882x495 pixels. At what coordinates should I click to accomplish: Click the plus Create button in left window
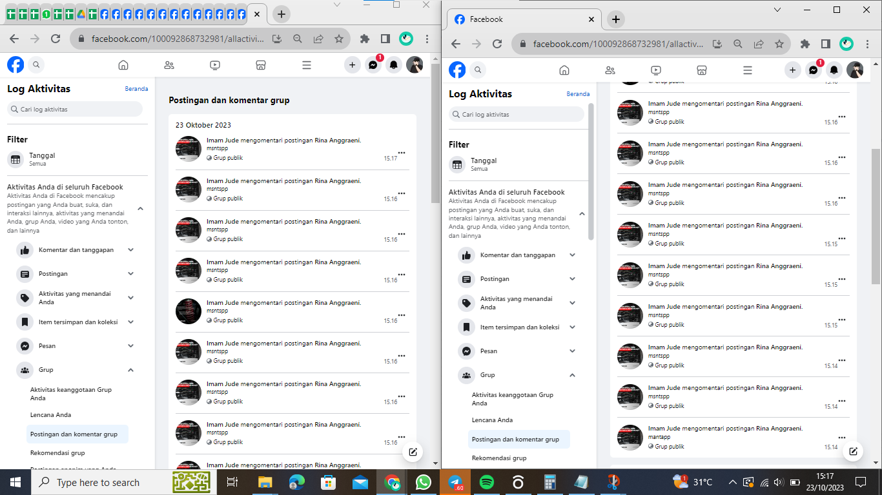point(352,64)
